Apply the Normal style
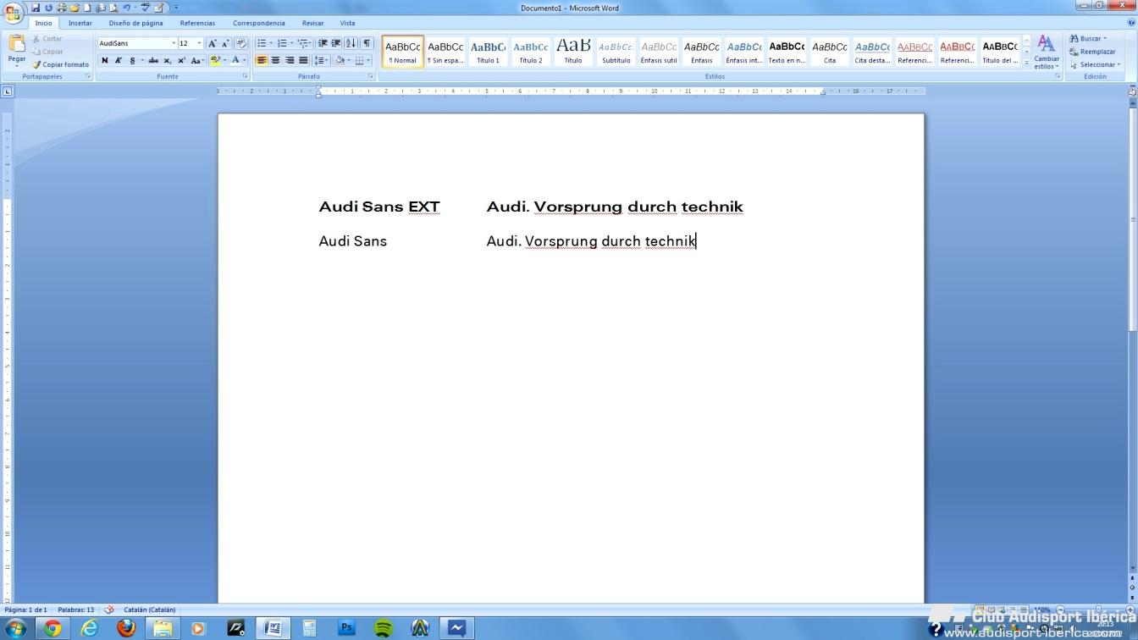1138x640 pixels. pos(403,52)
